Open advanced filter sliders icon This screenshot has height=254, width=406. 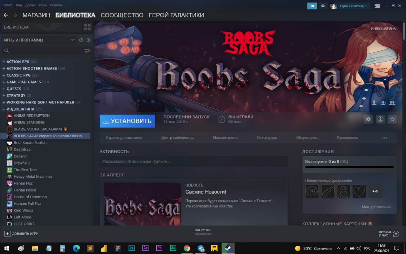click(87, 51)
